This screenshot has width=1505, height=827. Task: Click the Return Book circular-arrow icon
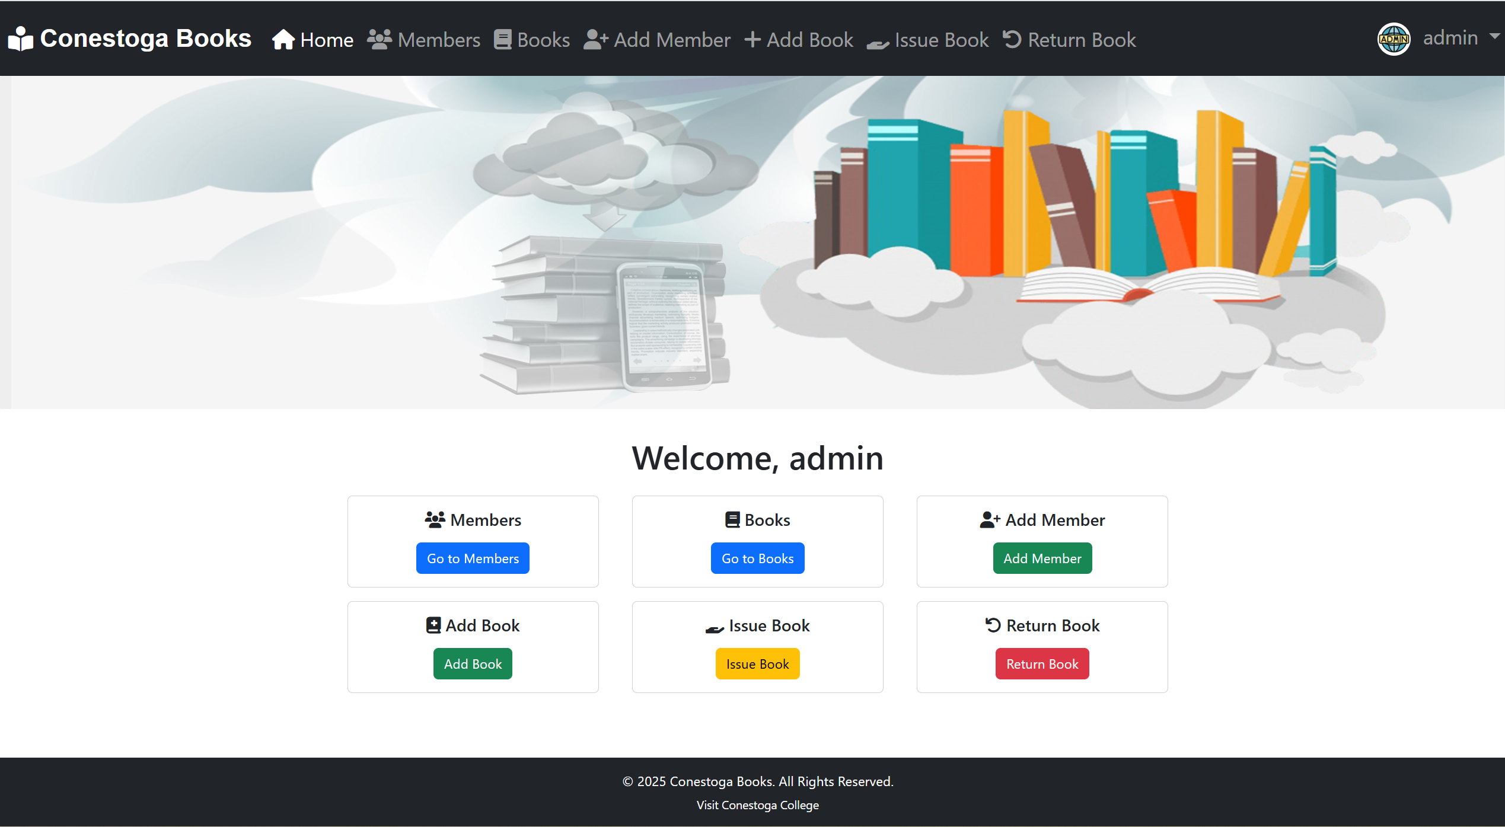coord(1012,38)
